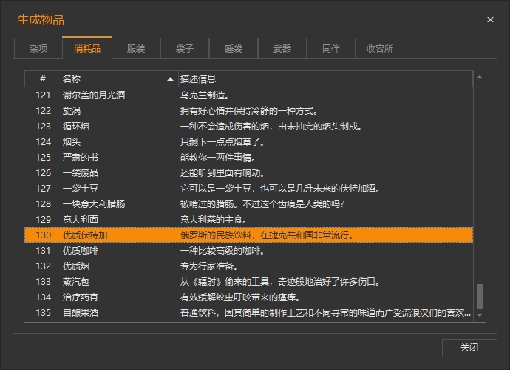Screen dimensions: 510x370
Task: Click row number 126
Action: point(44,173)
